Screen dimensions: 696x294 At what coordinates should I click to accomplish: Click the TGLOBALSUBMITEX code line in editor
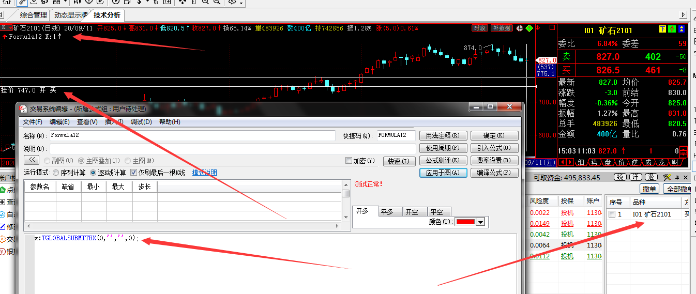(86, 238)
